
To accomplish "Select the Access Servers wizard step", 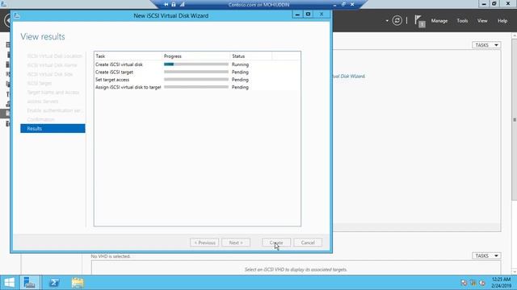I will 43,101.
